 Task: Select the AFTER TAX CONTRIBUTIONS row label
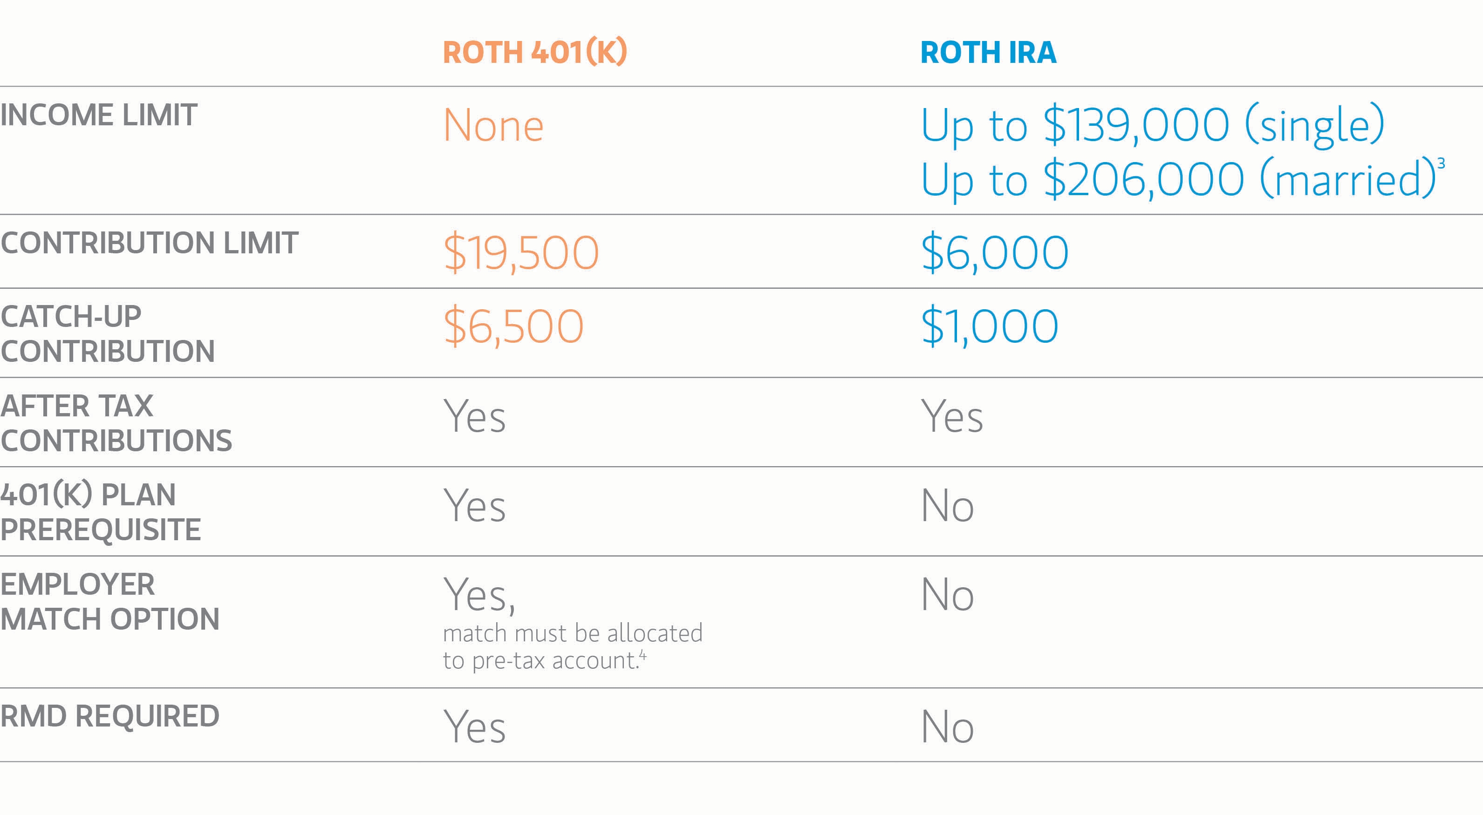[x=116, y=422]
